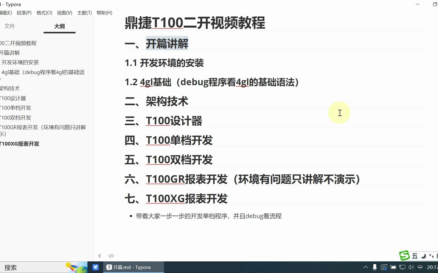Click heading 七、T100XG报表开发 in editor

176,199
